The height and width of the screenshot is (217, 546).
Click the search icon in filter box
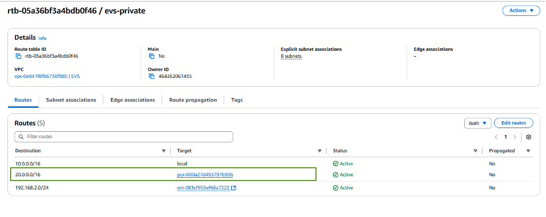(21, 137)
